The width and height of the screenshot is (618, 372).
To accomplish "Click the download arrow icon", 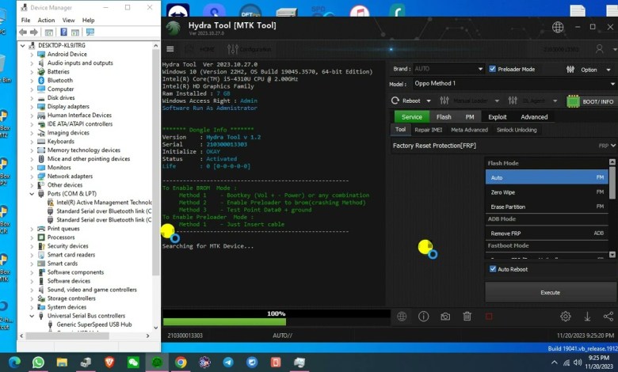I will pyautogui.click(x=587, y=317).
